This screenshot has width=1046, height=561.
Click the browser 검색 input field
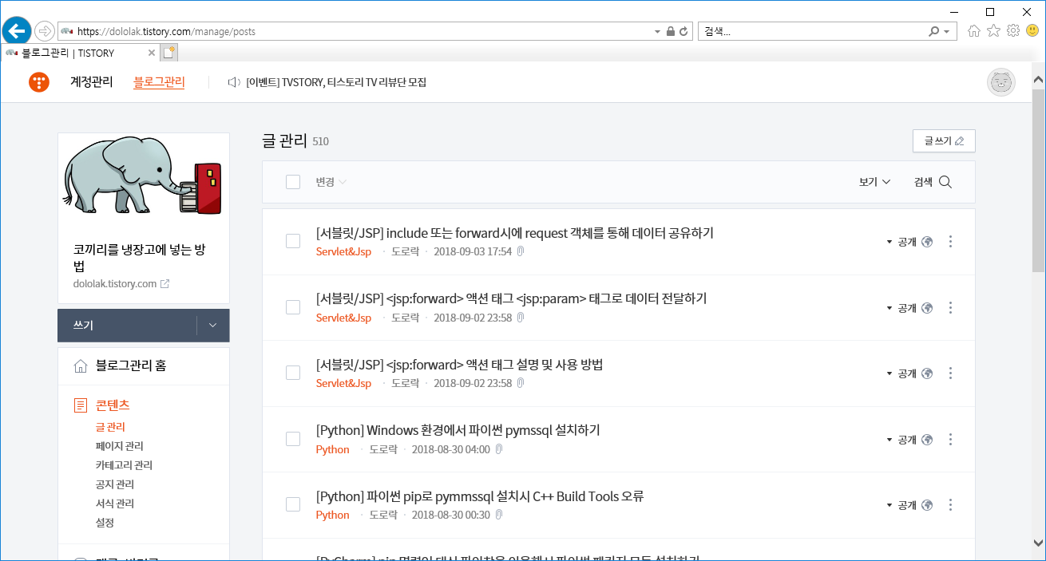(x=813, y=31)
